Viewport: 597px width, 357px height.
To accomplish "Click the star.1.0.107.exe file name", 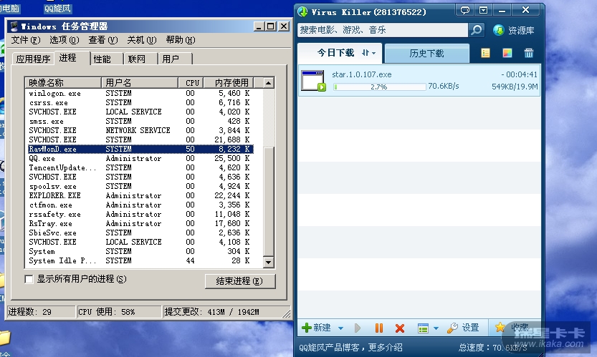I will pyautogui.click(x=361, y=74).
